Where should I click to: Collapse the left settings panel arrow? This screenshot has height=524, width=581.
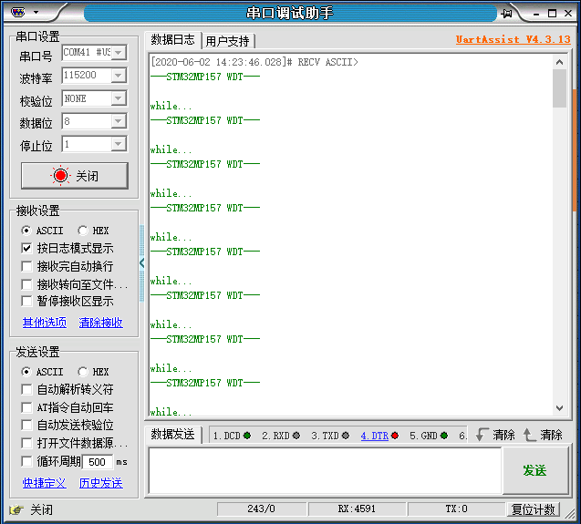pyautogui.click(x=141, y=263)
